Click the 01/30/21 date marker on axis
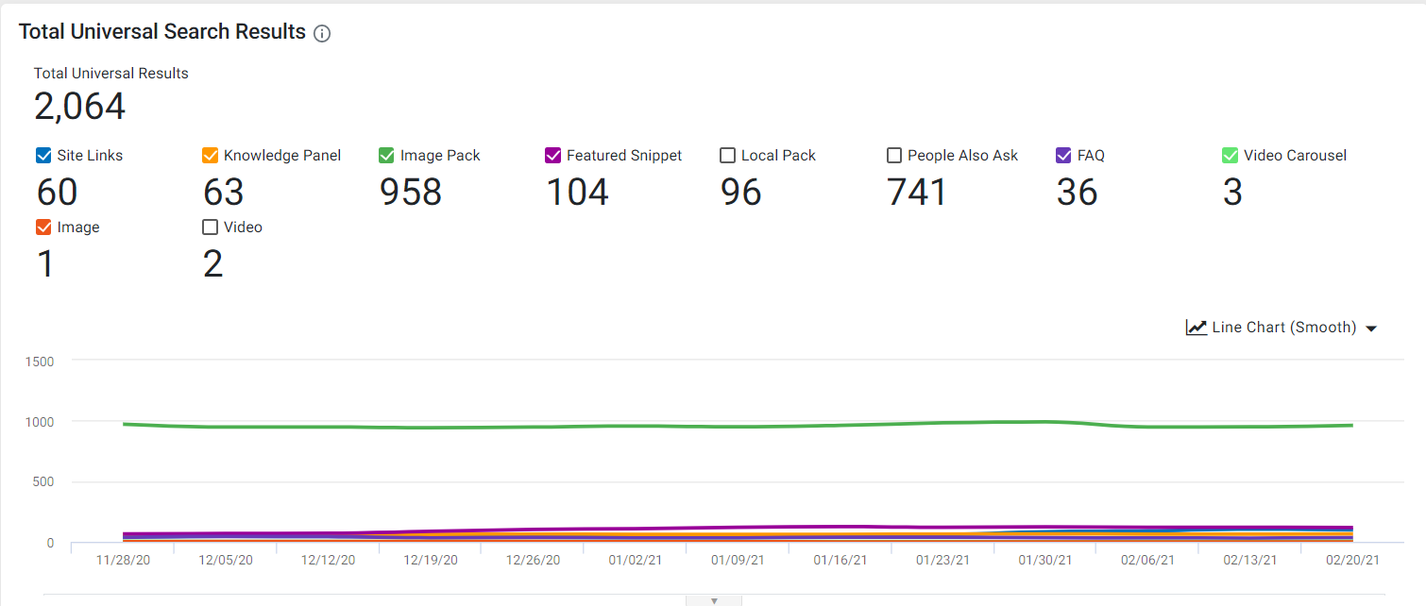This screenshot has width=1426, height=606. pyautogui.click(x=1044, y=560)
